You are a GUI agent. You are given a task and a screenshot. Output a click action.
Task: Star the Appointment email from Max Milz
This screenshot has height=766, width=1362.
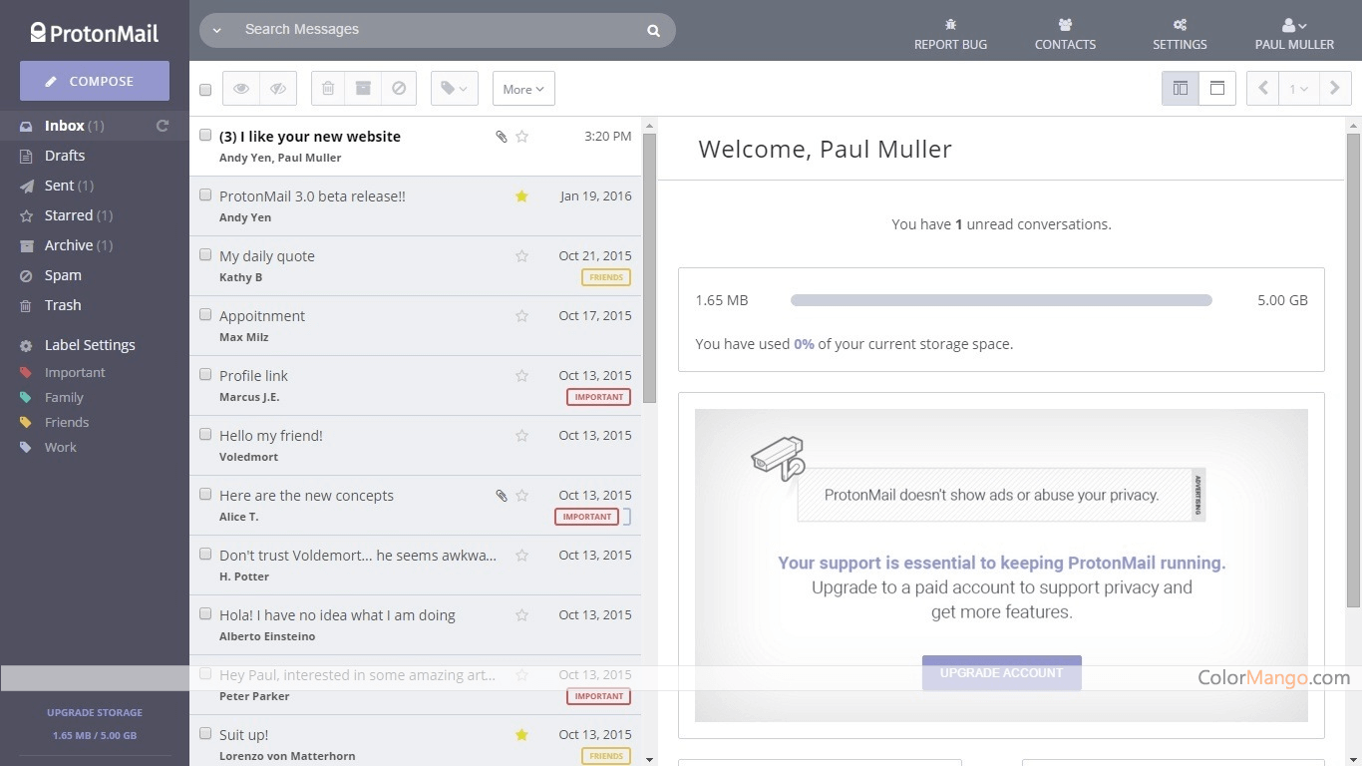point(521,315)
